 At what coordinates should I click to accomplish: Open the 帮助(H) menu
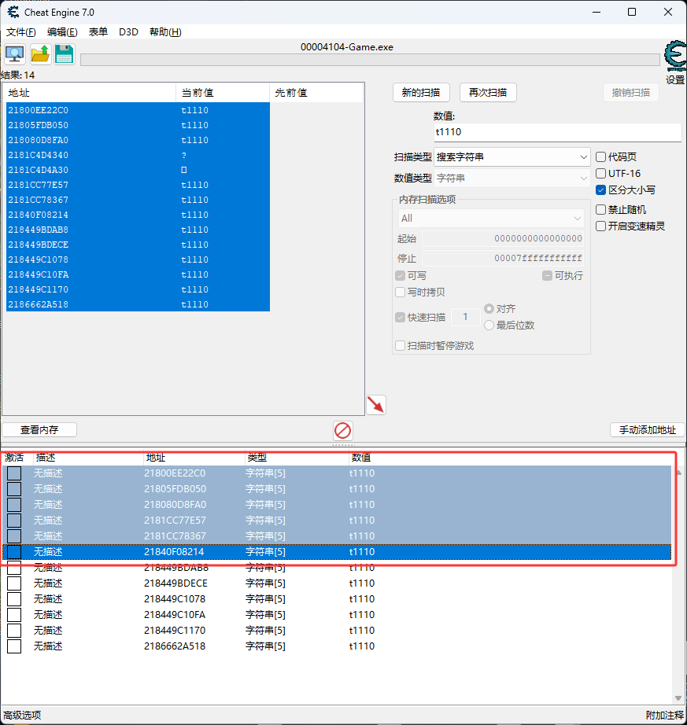(165, 32)
